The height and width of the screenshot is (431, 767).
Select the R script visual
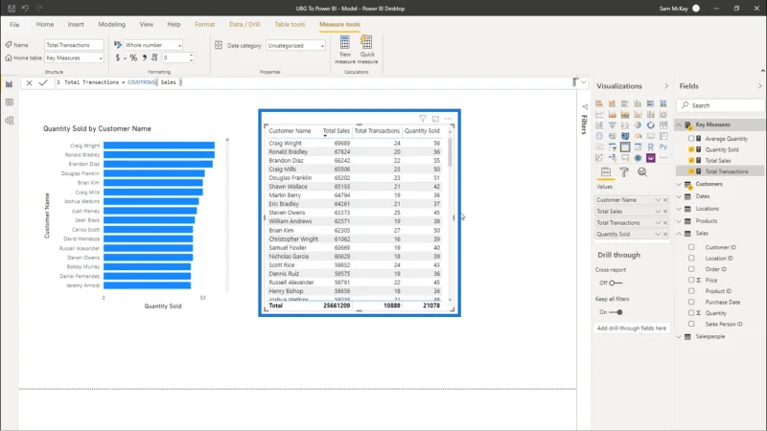click(651, 147)
